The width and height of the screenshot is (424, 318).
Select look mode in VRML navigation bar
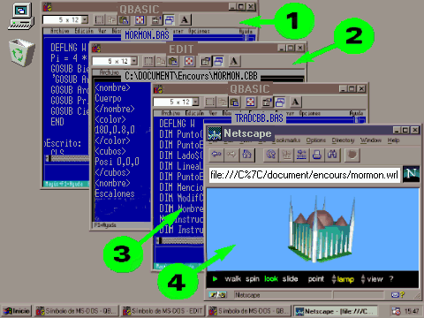click(271, 278)
